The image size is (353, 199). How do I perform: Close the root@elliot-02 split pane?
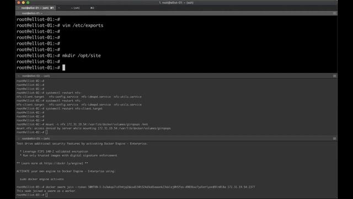click(19, 76)
